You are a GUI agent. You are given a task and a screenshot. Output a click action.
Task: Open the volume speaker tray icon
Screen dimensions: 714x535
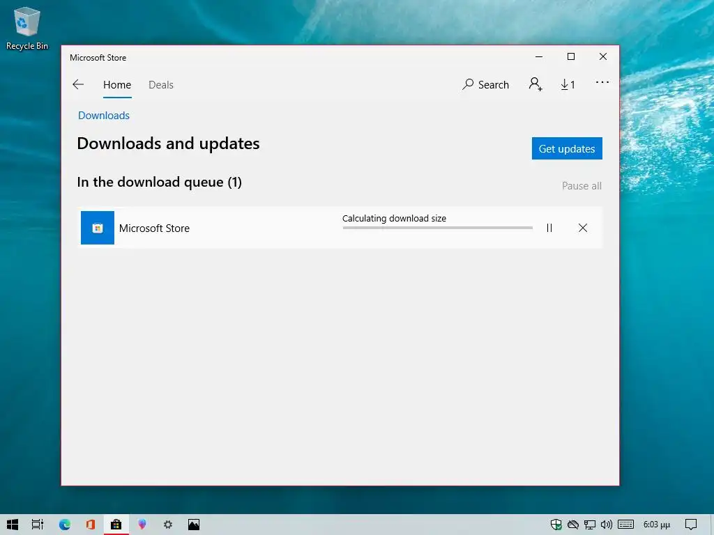[x=606, y=525]
